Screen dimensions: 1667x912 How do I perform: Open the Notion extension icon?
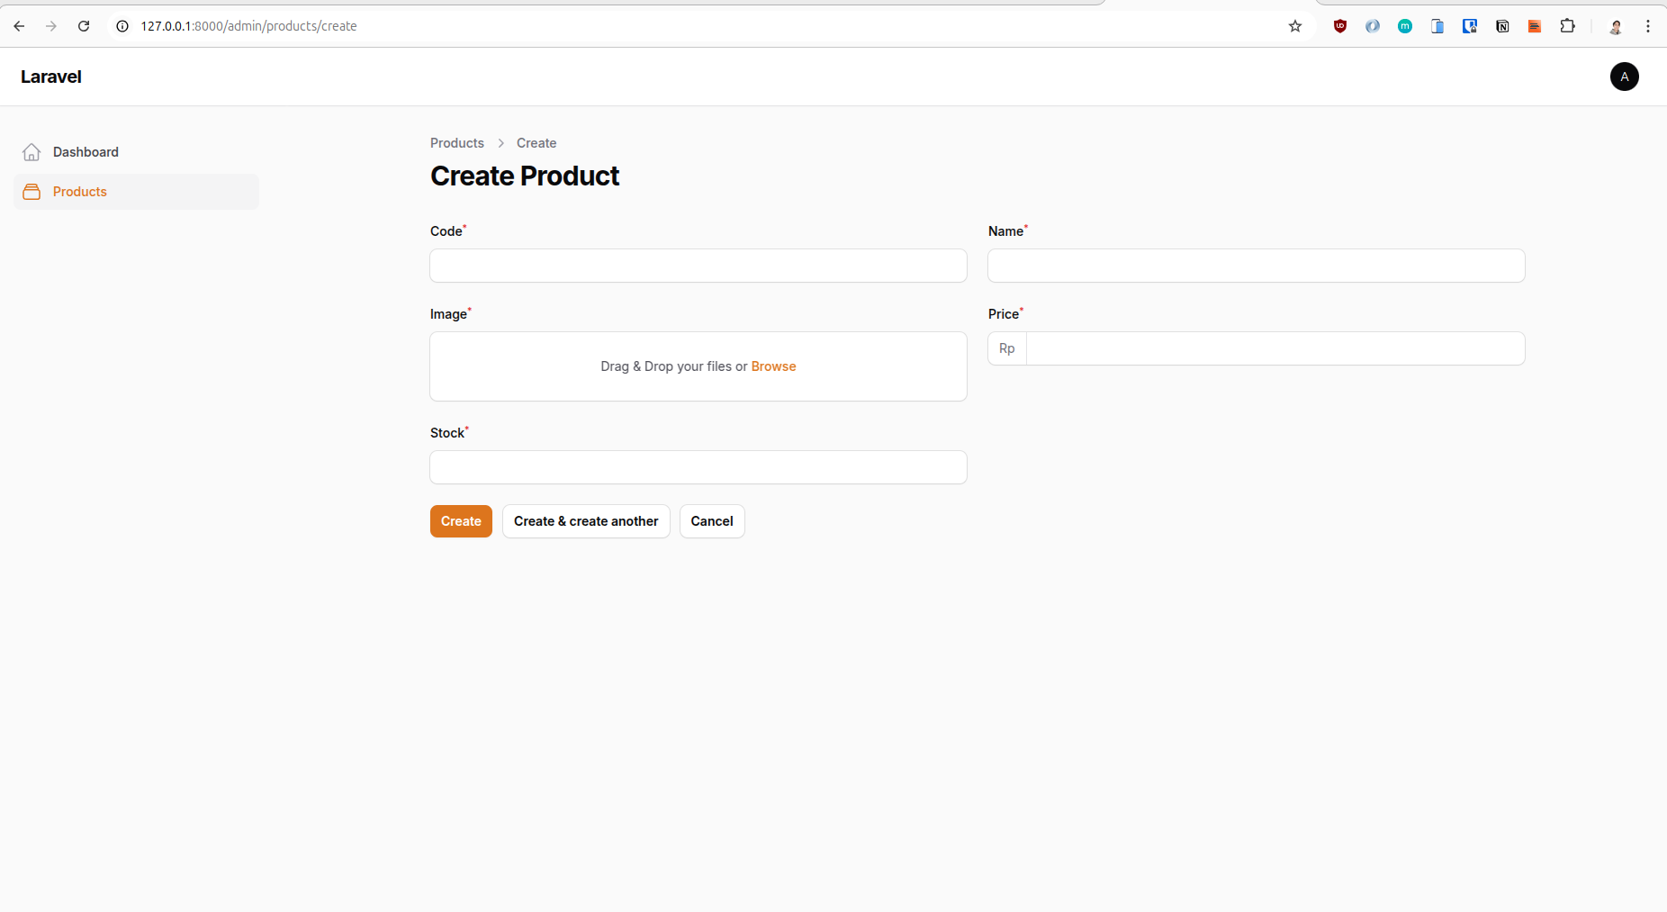click(x=1502, y=26)
